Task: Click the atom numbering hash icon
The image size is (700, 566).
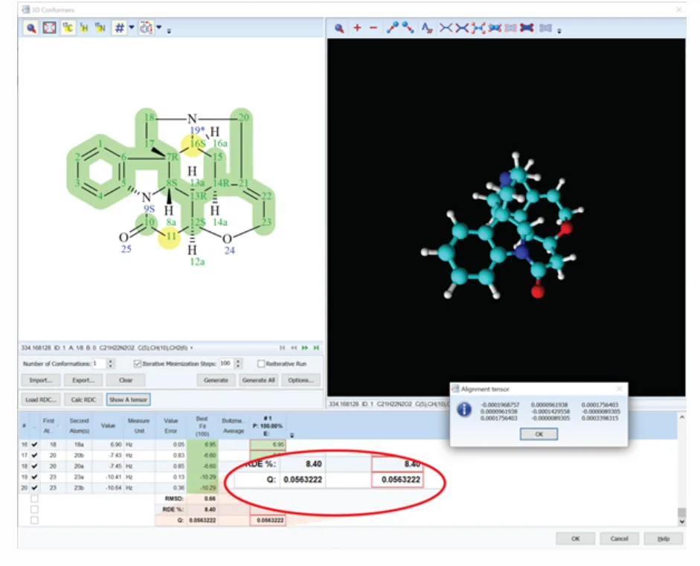Action: click(119, 28)
